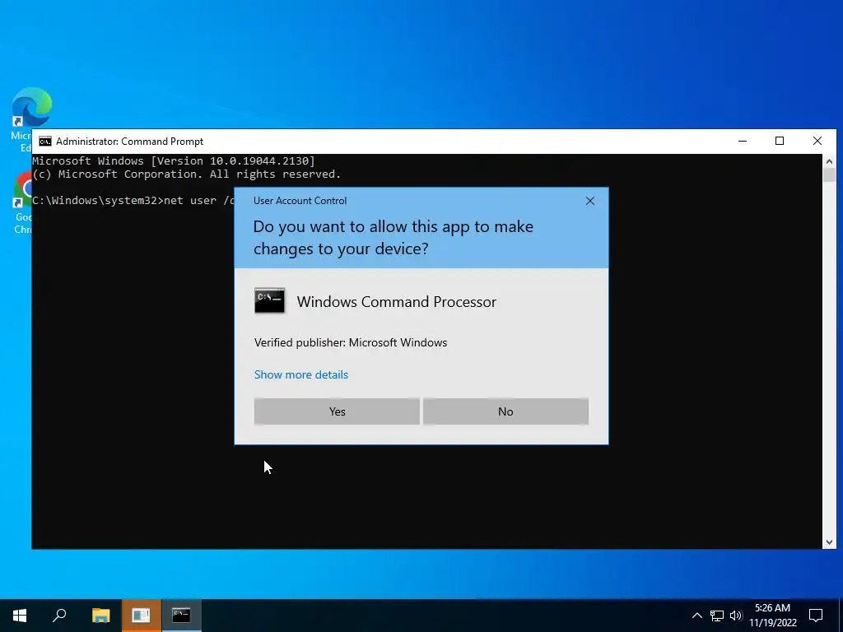Click the 'User Account Control' dialog title

click(x=300, y=201)
